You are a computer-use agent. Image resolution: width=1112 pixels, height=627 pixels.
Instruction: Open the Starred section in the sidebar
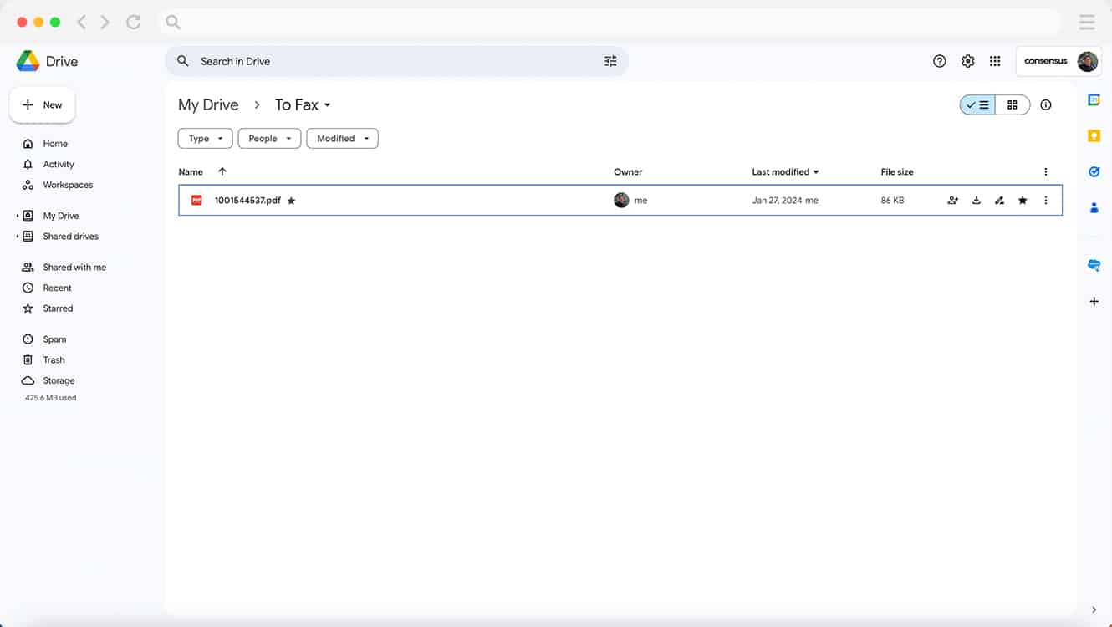point(57,308)
